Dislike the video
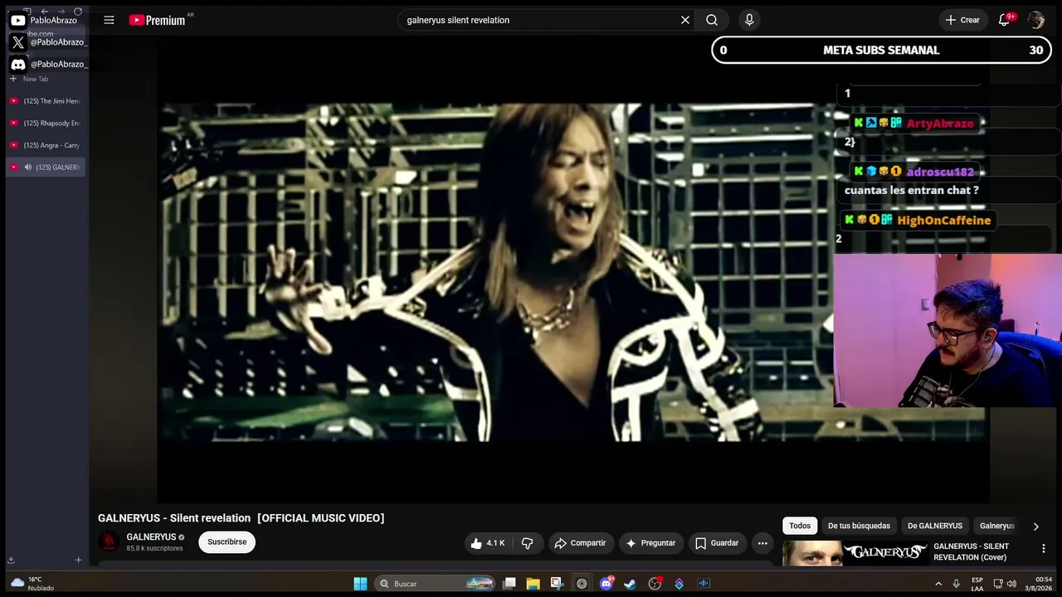This screenshot has width=1062, height=597. point(527,543)
